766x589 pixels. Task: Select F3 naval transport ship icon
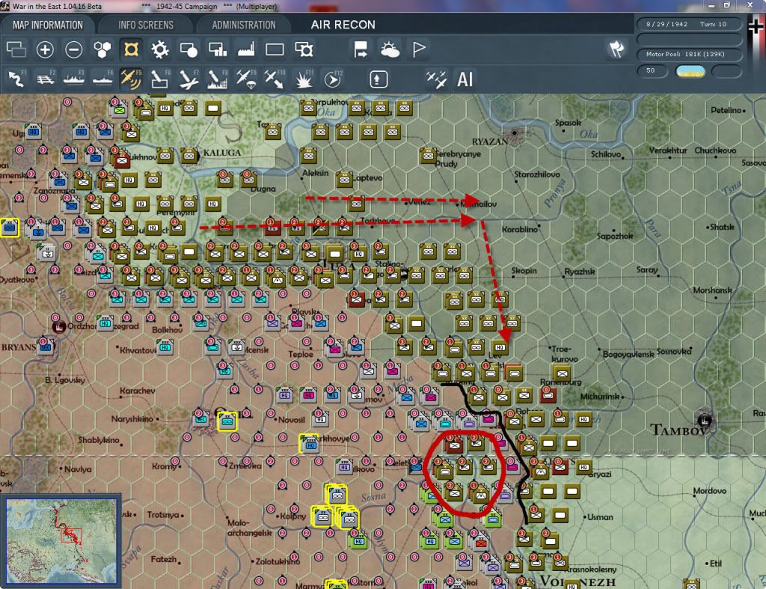coord(74,79)
